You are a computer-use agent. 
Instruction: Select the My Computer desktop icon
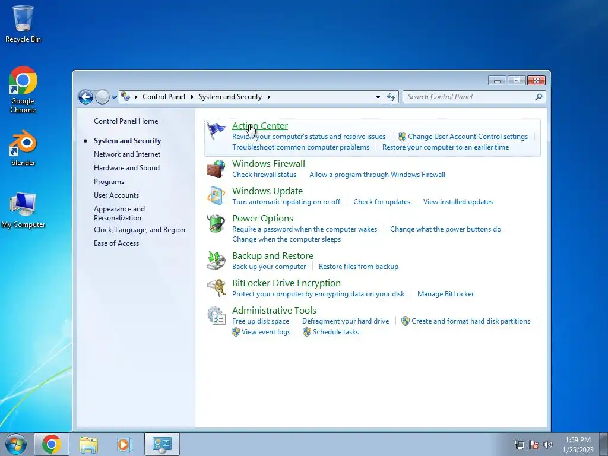click(23, 210)
